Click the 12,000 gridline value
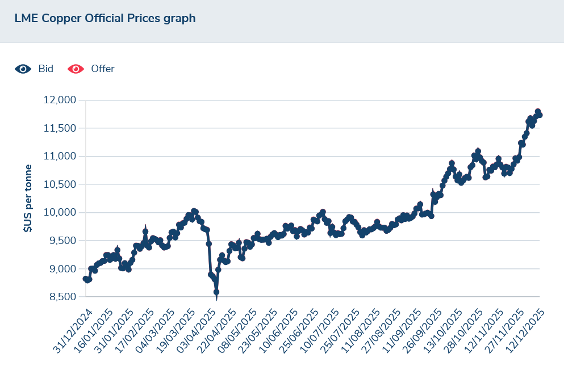This screenshot has width=564, height=366. (x=61, y=99)
